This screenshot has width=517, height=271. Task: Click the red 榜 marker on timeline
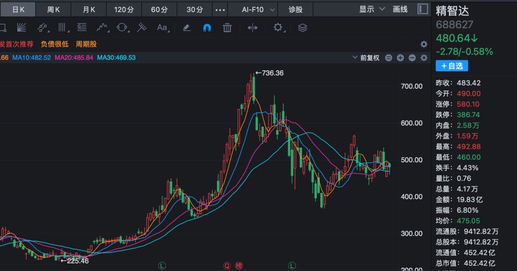tap(239, 265)
